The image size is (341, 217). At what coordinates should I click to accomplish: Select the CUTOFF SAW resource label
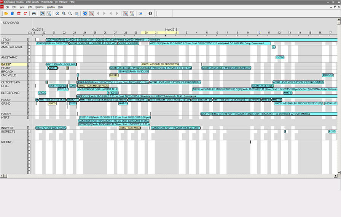coord(10,82)
